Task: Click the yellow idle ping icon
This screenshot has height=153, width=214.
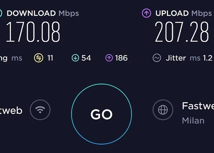Action: (39, 58)
